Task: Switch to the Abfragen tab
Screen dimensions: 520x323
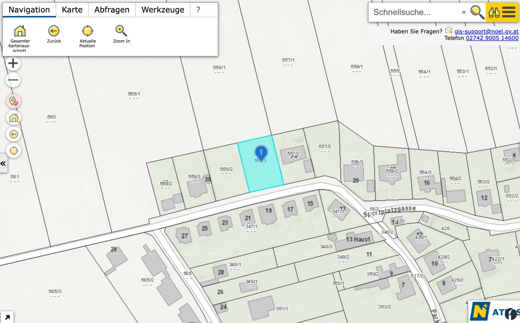Action: point(112,10)
